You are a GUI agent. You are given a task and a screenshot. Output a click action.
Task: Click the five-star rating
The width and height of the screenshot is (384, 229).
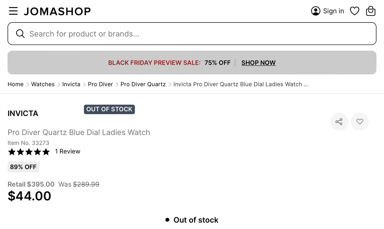click(x=29, y=152)
